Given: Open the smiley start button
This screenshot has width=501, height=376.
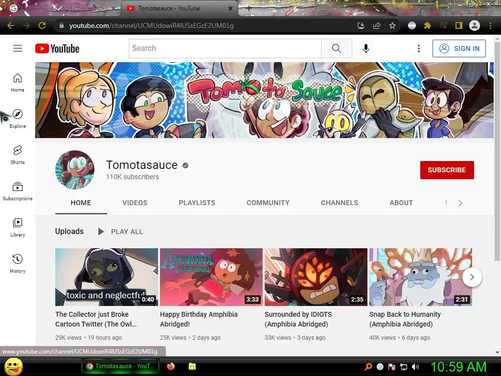Looking at the screenshot, I should click(x=13, y=366).
